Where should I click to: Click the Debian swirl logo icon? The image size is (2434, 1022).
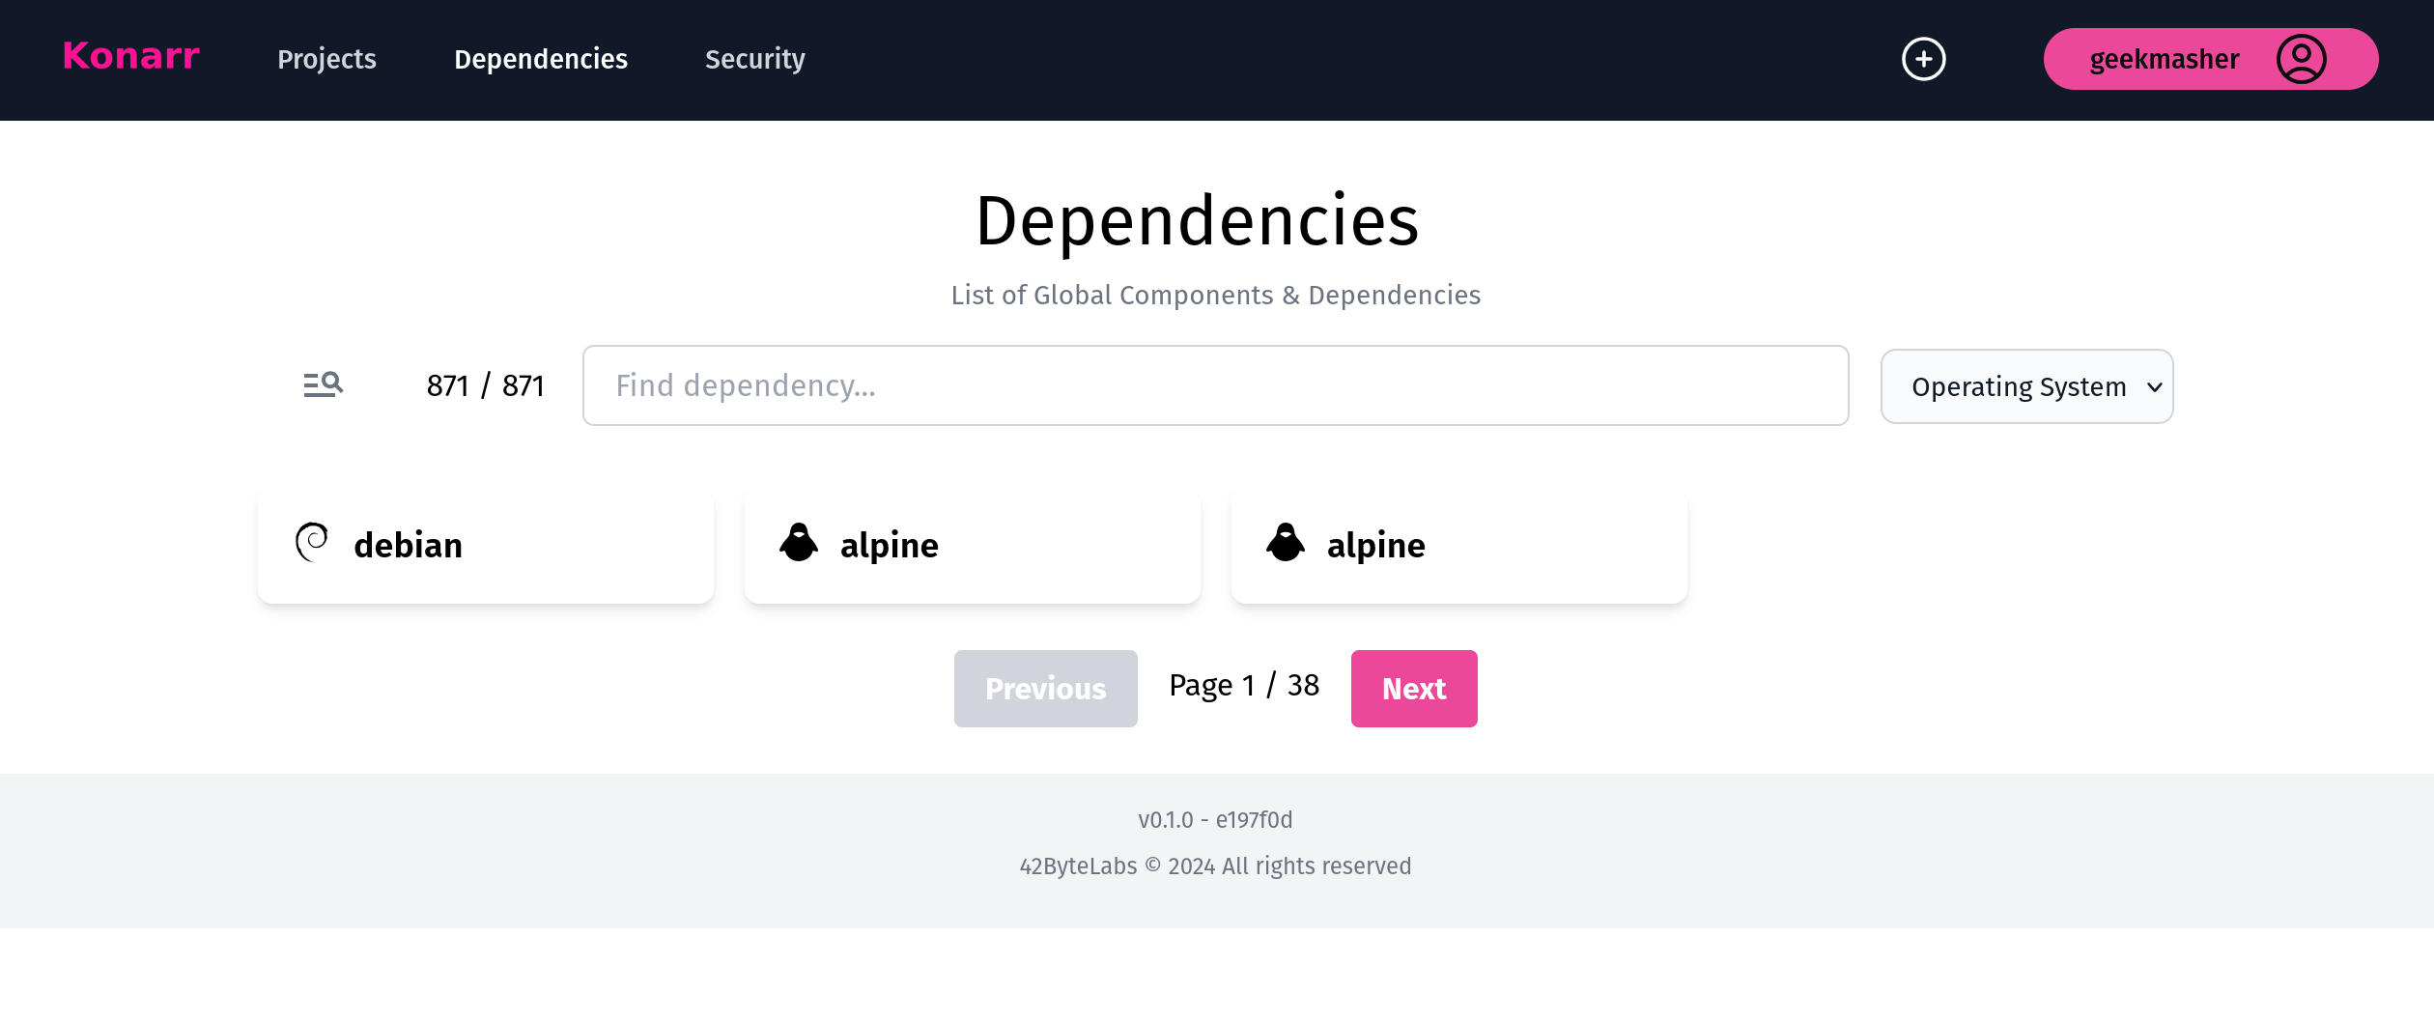pyautogui.click(x=311, y=544)
